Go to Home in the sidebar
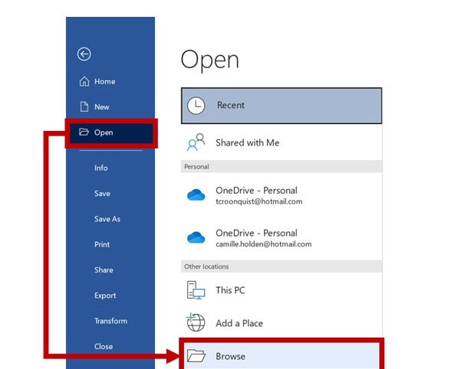This screenshot has width=451, height=369. [x=110, y=82]
